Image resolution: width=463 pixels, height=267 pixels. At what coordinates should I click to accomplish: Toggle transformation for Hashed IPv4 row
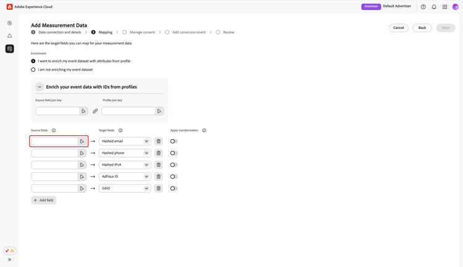pyautogui.click(x=174, y=165)
